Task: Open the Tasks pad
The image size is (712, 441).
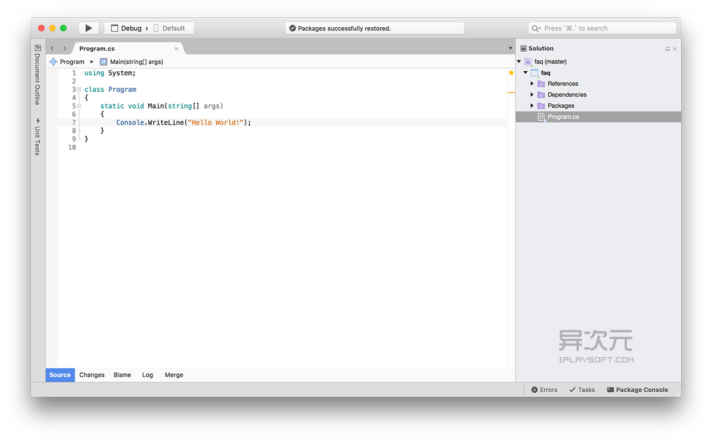Action: pyautogui.click(x=582, y=390)
